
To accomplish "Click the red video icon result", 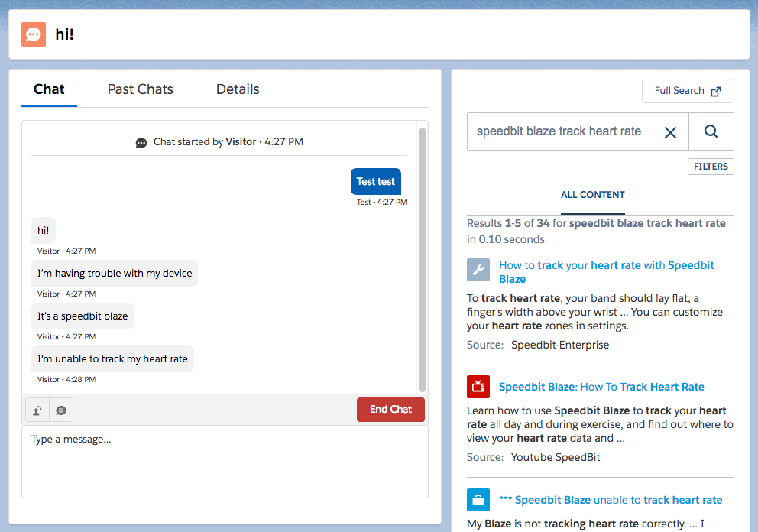I will pyautogui.click(x=478, y=387).
